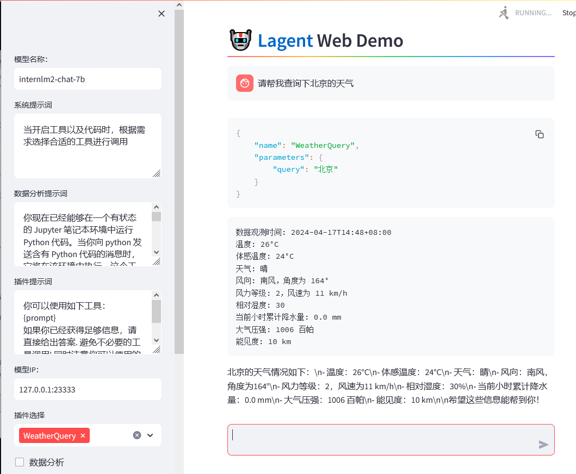Grab resize handle of data analysis prompt box
This screenshot has height=474, width=576.
157,261
